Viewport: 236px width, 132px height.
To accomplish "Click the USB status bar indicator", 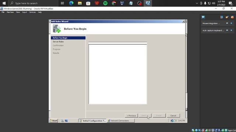I will (x=206, y=131).
